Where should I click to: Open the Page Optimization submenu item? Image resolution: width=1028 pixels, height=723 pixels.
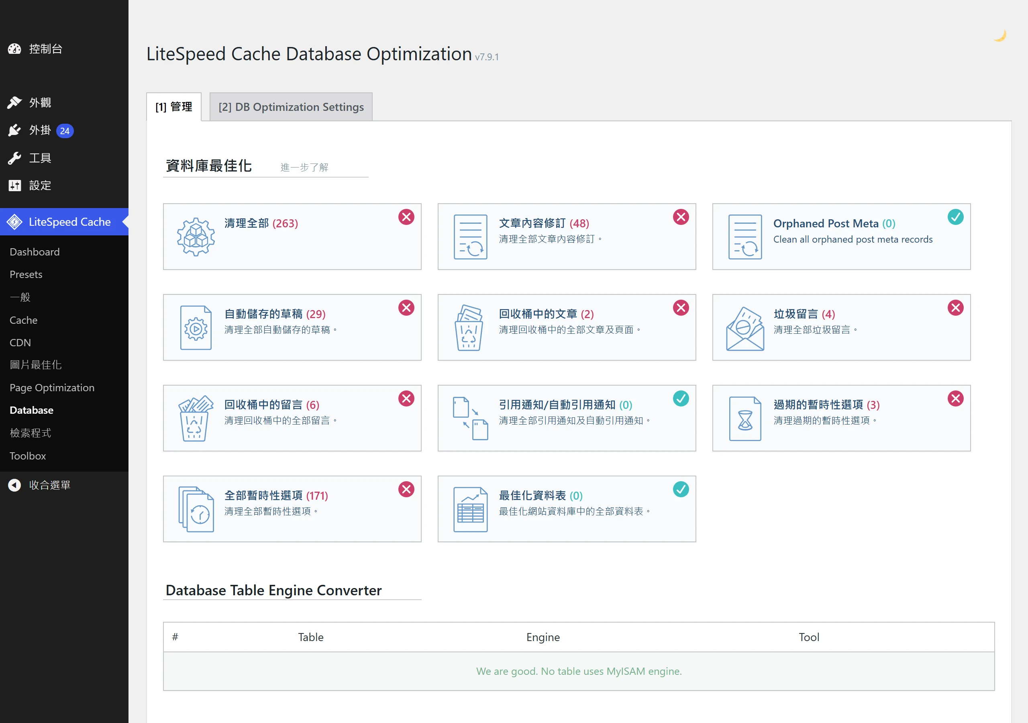[52, 388]
